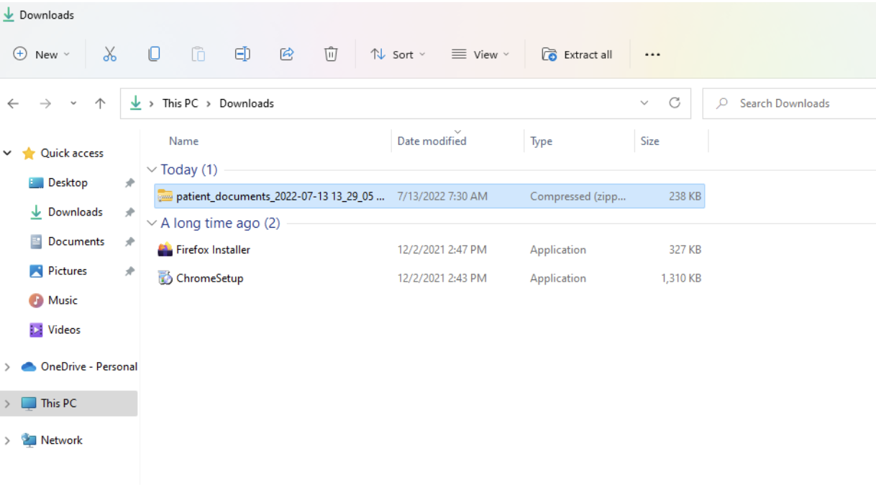This screenshot has height=497, width=876.
Task: Open the New item menu
Action: (41, 54)
